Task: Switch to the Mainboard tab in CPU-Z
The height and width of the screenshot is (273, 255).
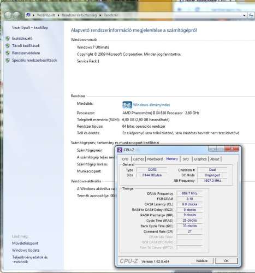Action: (x=155, y=159)
